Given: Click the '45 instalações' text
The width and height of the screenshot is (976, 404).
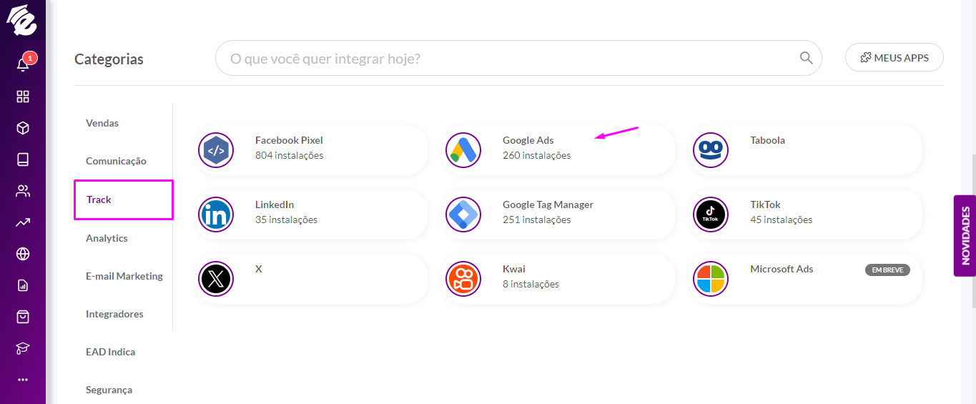Looking at the screenshot, I should 781,220.
